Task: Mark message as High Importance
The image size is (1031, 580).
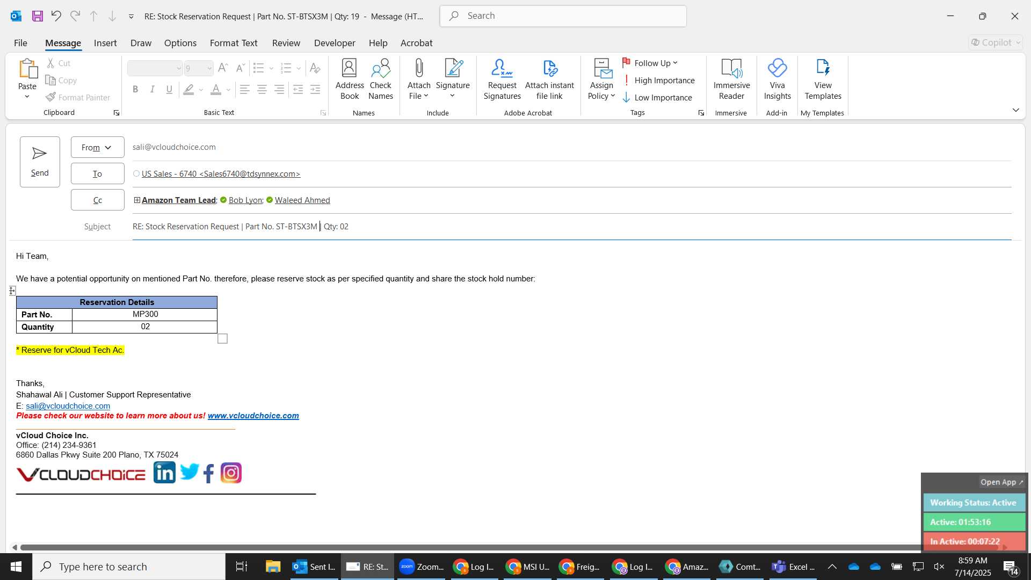Action: pos(658,81)
